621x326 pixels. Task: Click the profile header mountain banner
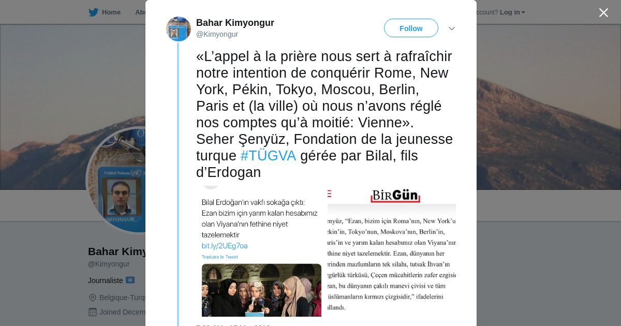pos(549,107)
